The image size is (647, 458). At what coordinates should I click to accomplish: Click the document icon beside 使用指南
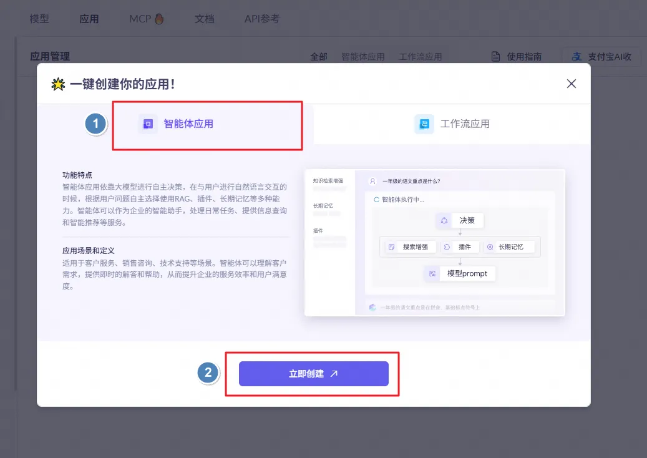click(x=495, y=57)
